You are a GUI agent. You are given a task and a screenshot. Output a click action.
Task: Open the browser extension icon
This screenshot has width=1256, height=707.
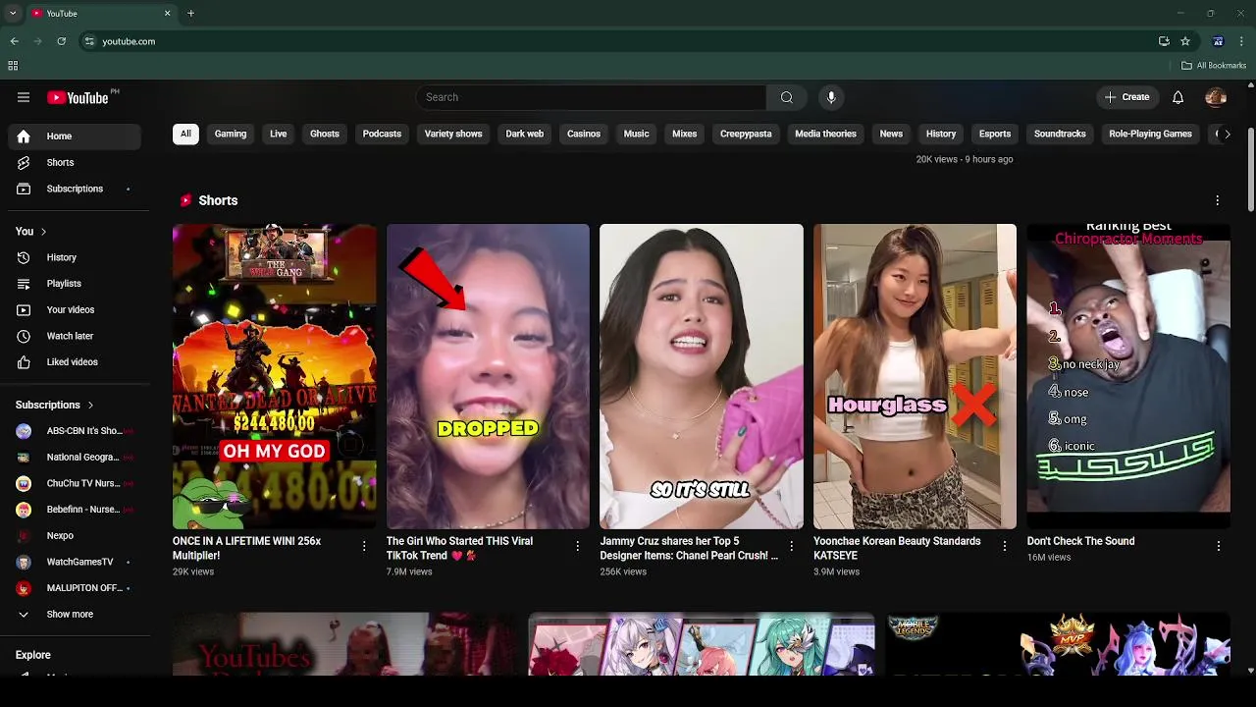(x=1218, y=41)
